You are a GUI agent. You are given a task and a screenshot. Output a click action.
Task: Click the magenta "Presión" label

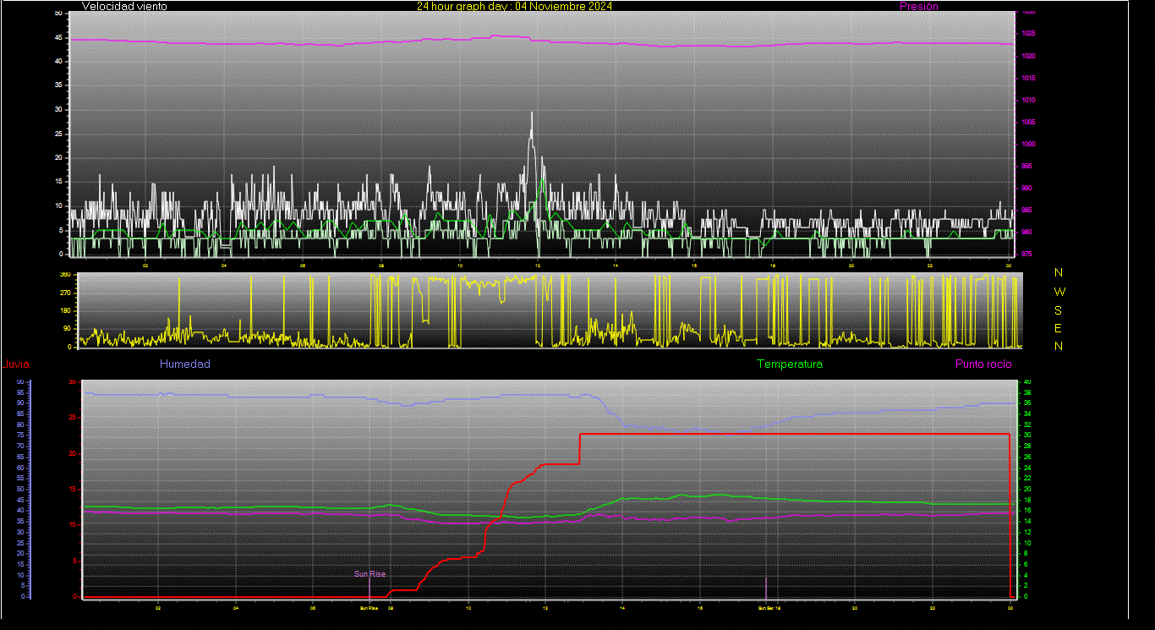point(919,6)
